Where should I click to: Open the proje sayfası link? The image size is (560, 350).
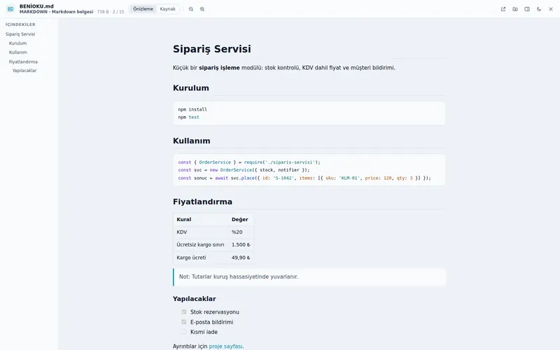[225, 346]
